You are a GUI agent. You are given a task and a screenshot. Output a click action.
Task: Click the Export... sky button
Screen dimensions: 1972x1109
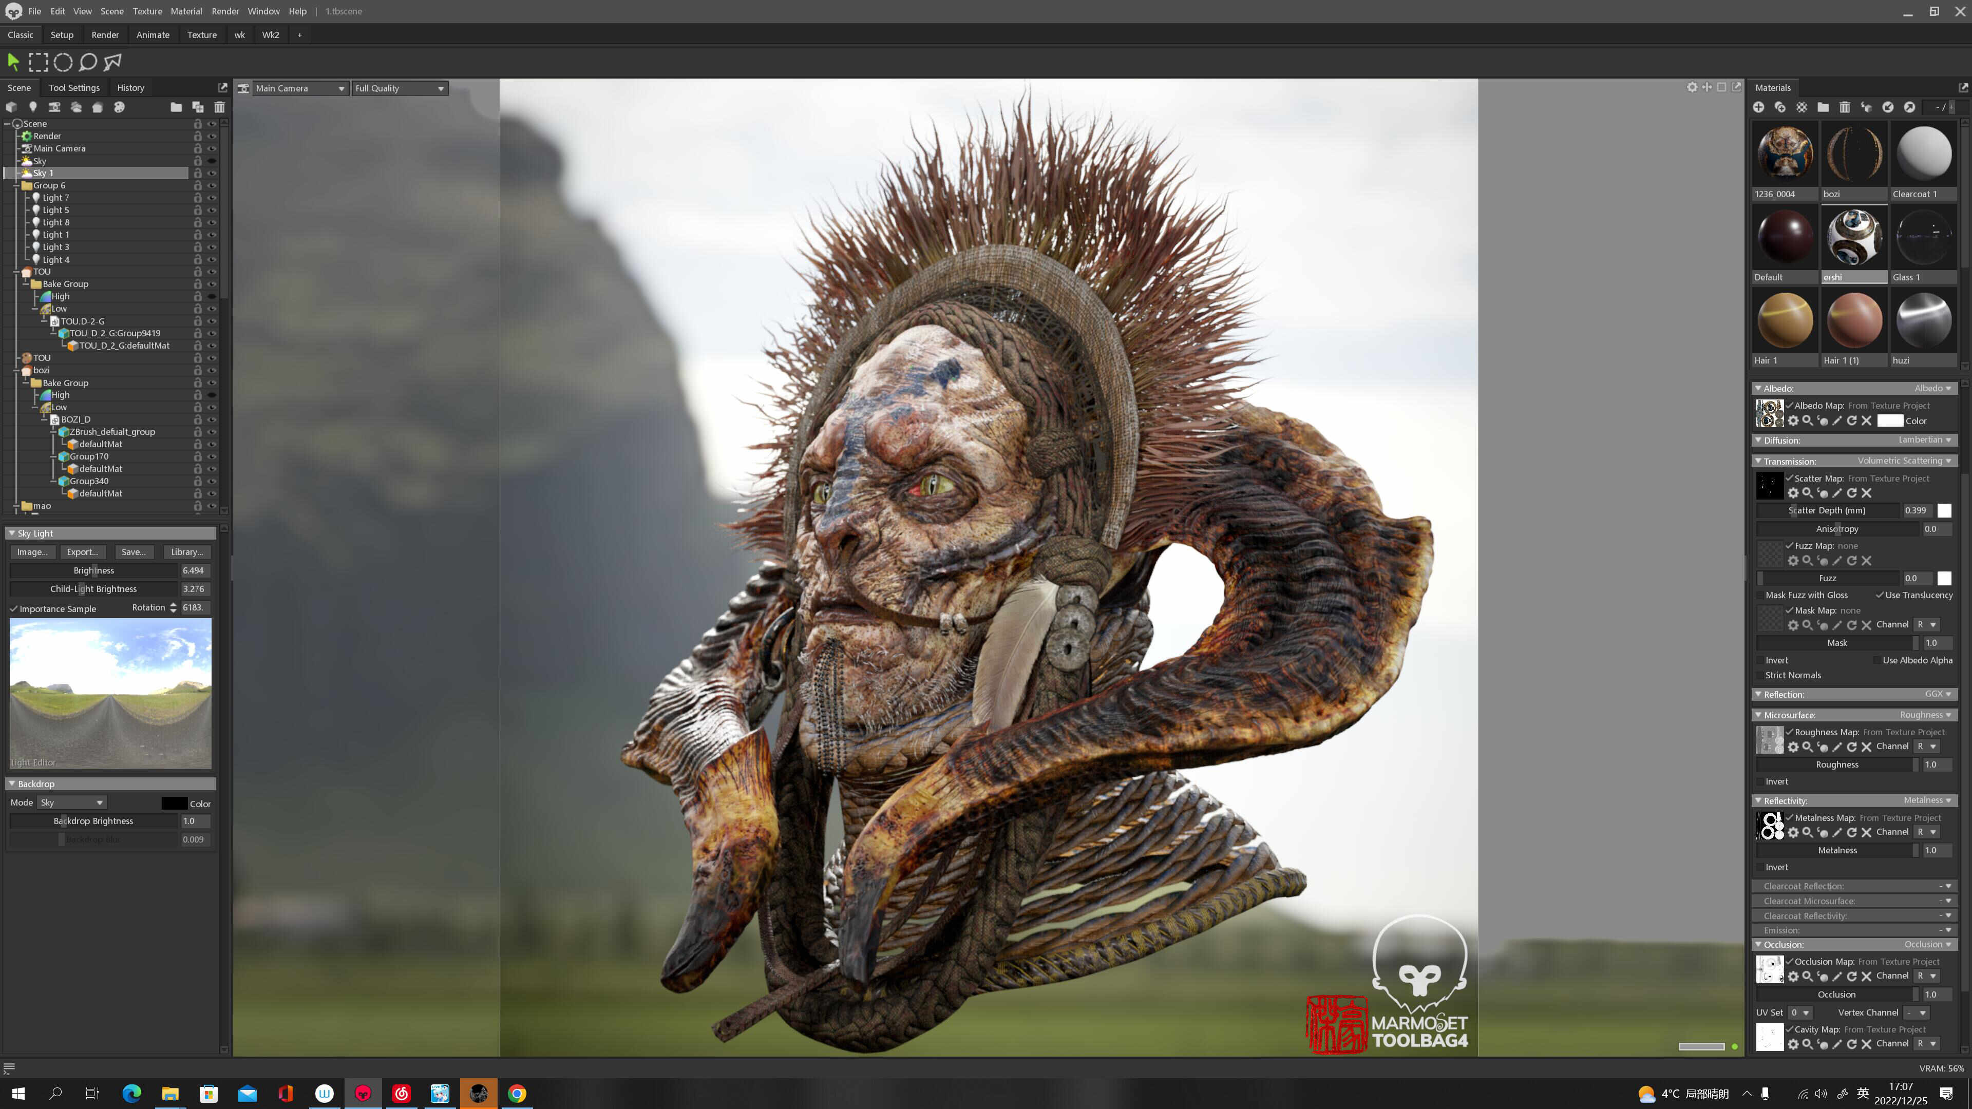[x=82, y=552]
